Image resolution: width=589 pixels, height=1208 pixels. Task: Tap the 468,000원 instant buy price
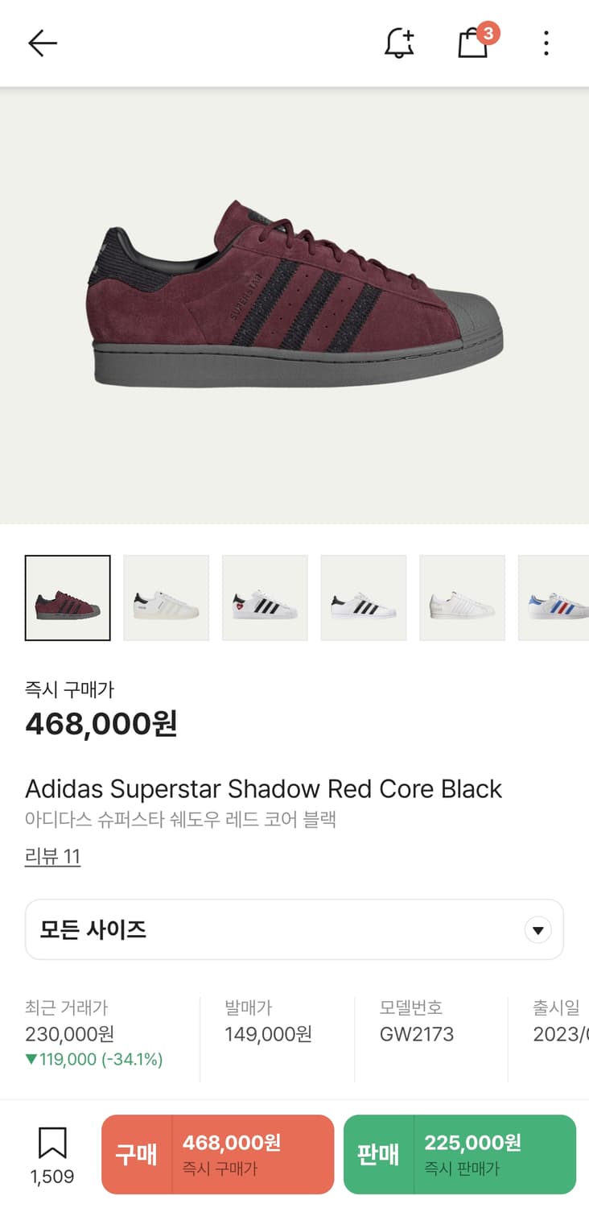click(101, 724)
